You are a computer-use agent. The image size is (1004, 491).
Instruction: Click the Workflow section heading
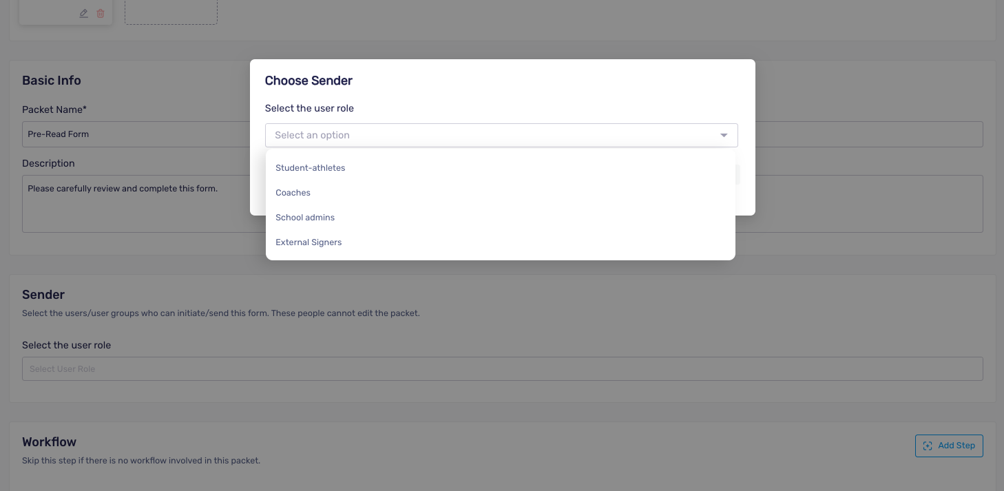click(x=49, y=442)
